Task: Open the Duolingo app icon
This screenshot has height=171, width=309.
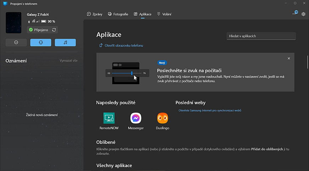Action: [162, 118]
